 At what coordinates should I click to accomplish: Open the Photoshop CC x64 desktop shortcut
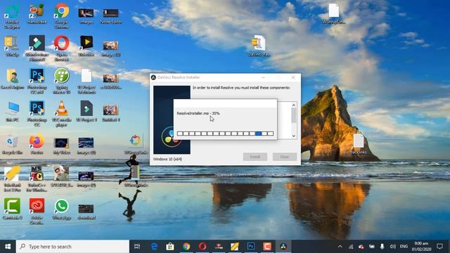click(37, 82)
